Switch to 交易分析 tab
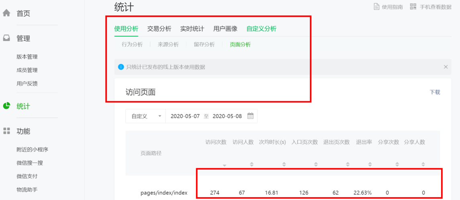The height and width of the screenshot is (200, 460). tap(159, 29)
